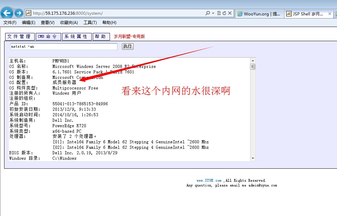
Task: Click the output scrollbar thumb
Action: pyautogui.click(x=253, y=67)
